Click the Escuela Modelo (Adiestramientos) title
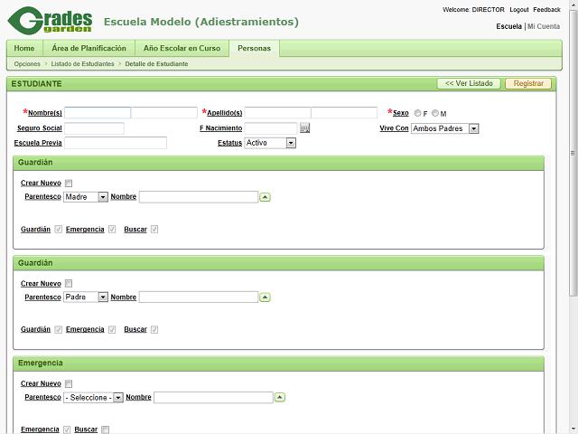The image size is (578, 434). 201,22
